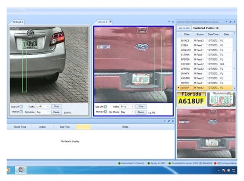Image resolution: width=244 pixels, height=181 pixels.
Task: Close the M Feed 2 tab
Action: tap(111, 22)
